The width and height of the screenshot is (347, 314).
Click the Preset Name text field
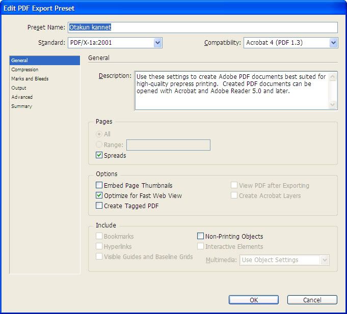pyautogui.click(x=203, y=27)
